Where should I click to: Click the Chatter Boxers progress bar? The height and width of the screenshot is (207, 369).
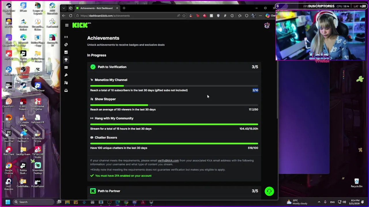pyautogui.click(x=174, y=143)
